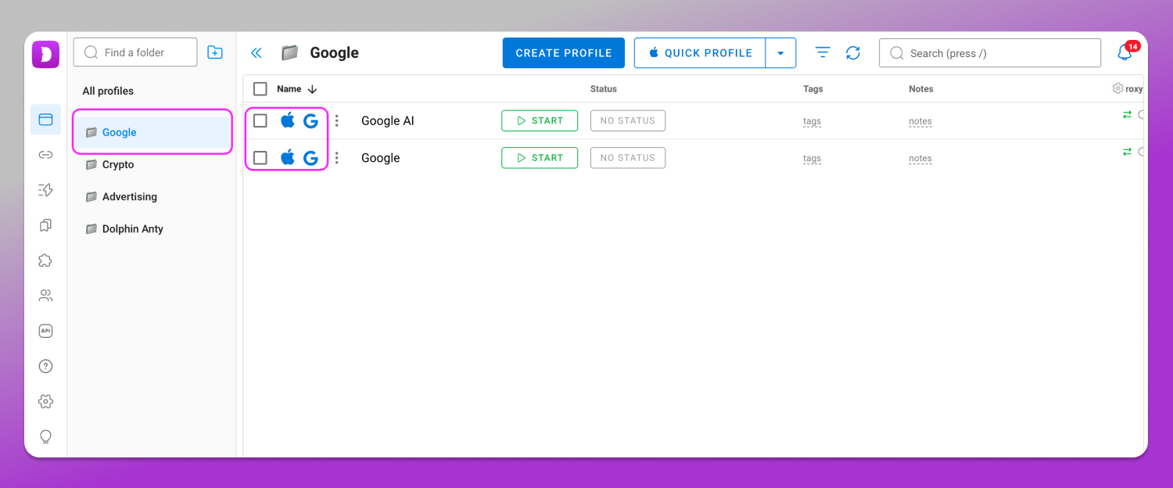Screen dimensions: 1173x488
Task: Edit notes for Google profile
Action: click(920, 158)
